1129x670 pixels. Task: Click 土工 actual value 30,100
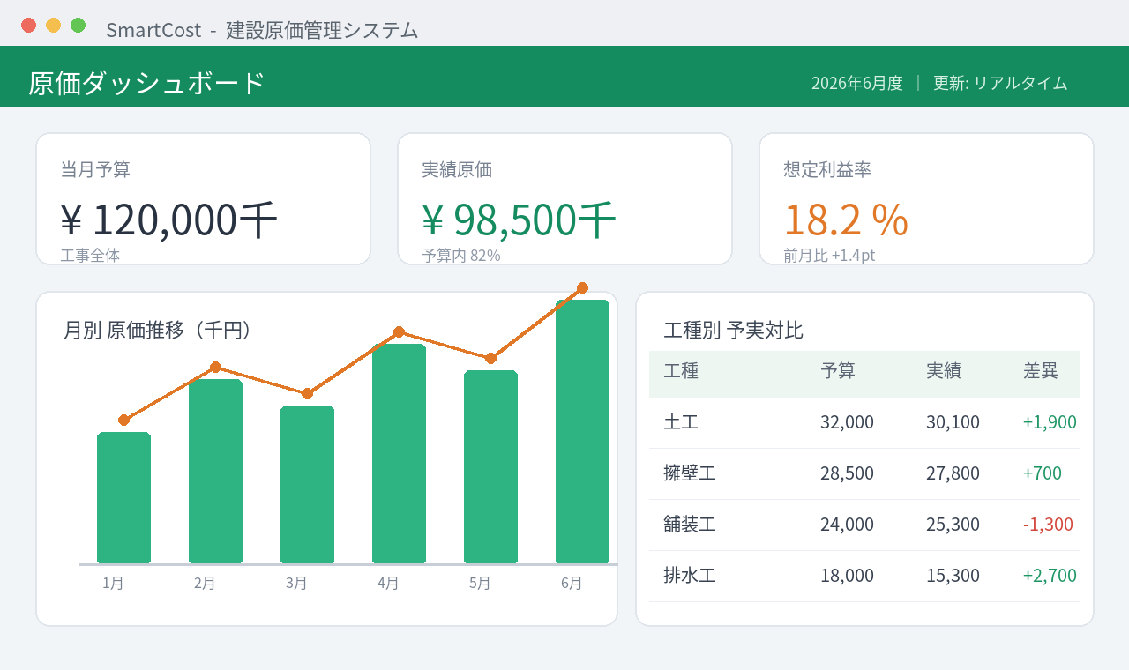click(953, 422)
